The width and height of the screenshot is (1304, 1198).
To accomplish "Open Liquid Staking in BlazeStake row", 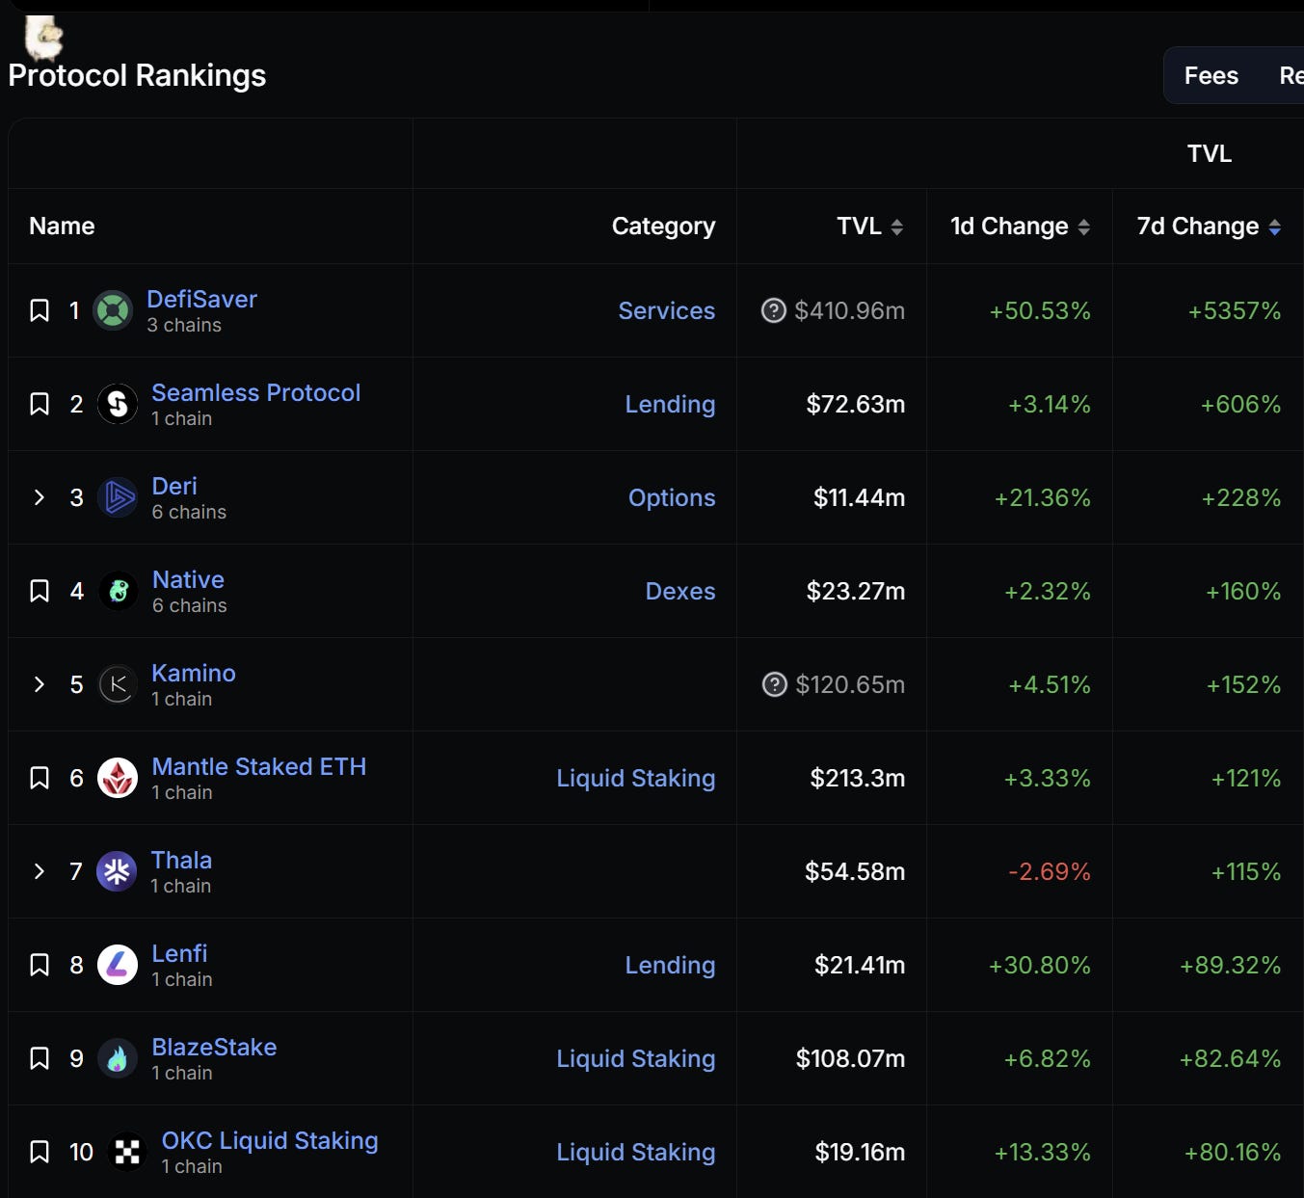I will pos(636,1058).
